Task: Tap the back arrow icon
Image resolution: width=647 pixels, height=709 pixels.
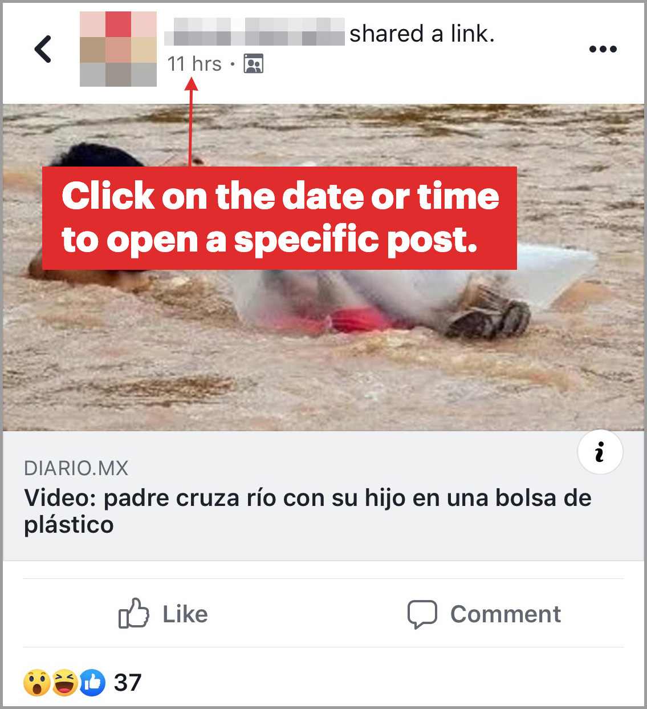Action: (x=43, y=49)
